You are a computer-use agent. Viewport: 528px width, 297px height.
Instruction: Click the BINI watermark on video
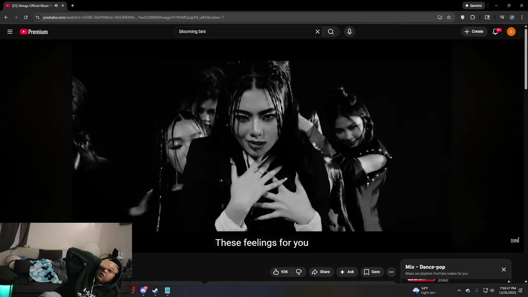coord(515,240)
